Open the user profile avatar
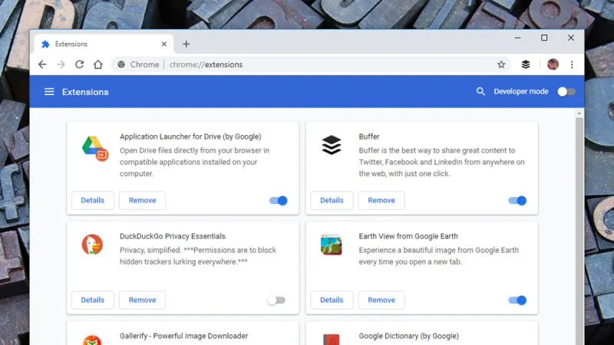This screenshot has width=614, height=345. 553,64
